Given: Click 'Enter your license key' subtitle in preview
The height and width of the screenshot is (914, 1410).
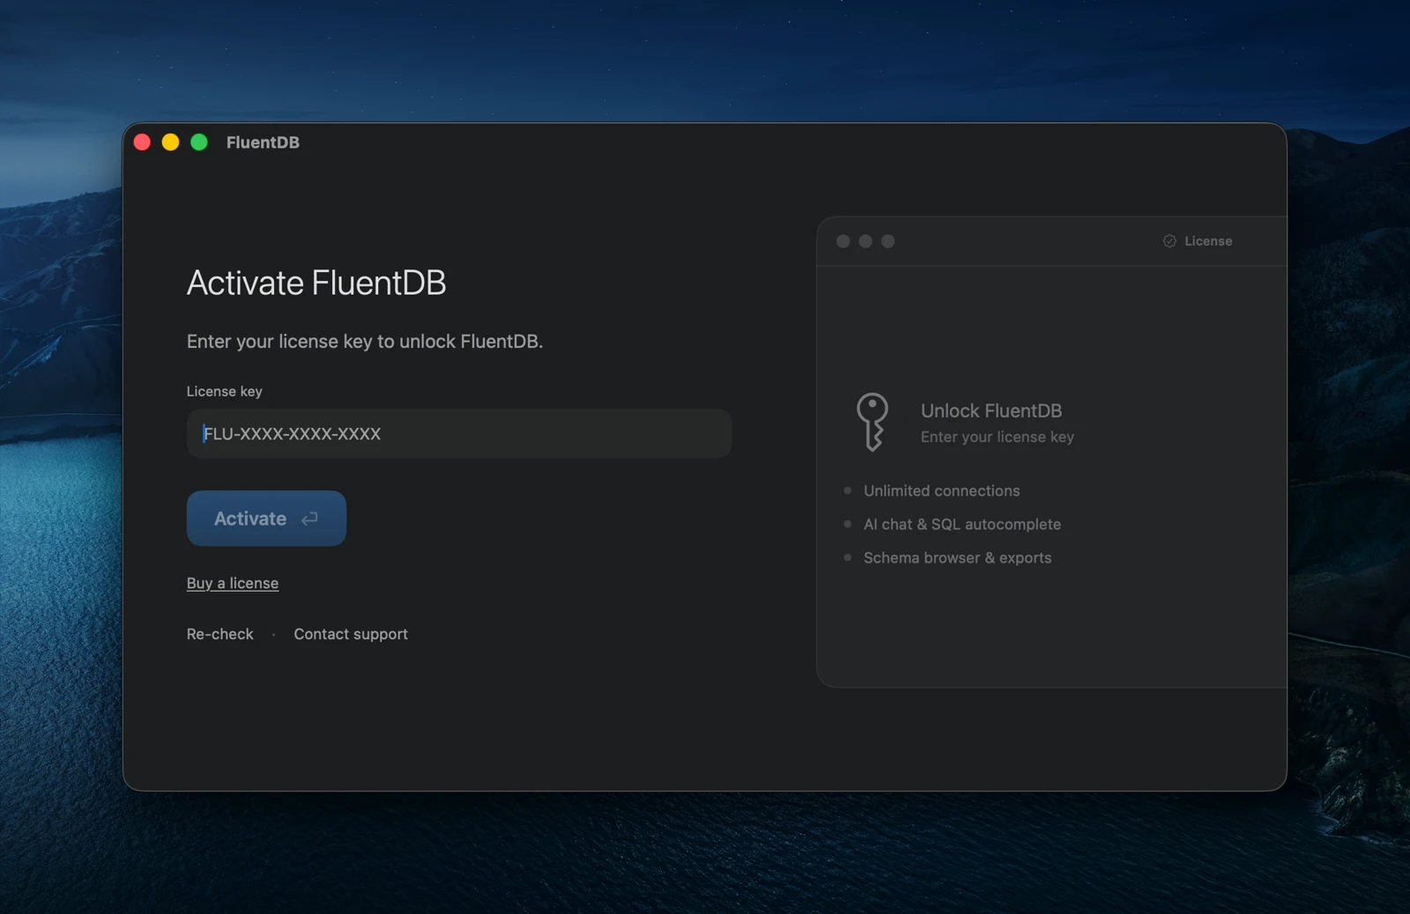Looking at the screenshot, I should pyautogui.click(x=998, y=437).
